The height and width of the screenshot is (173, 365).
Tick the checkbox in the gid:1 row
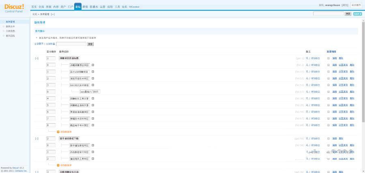[328, 58]
